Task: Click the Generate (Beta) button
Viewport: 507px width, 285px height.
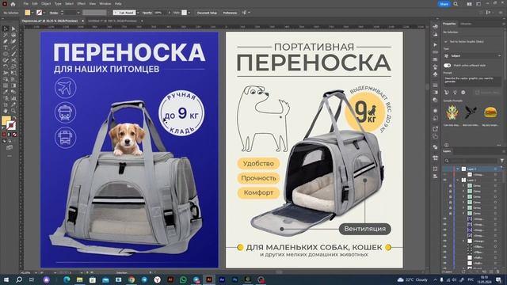Action: click(x=488, y=93)
